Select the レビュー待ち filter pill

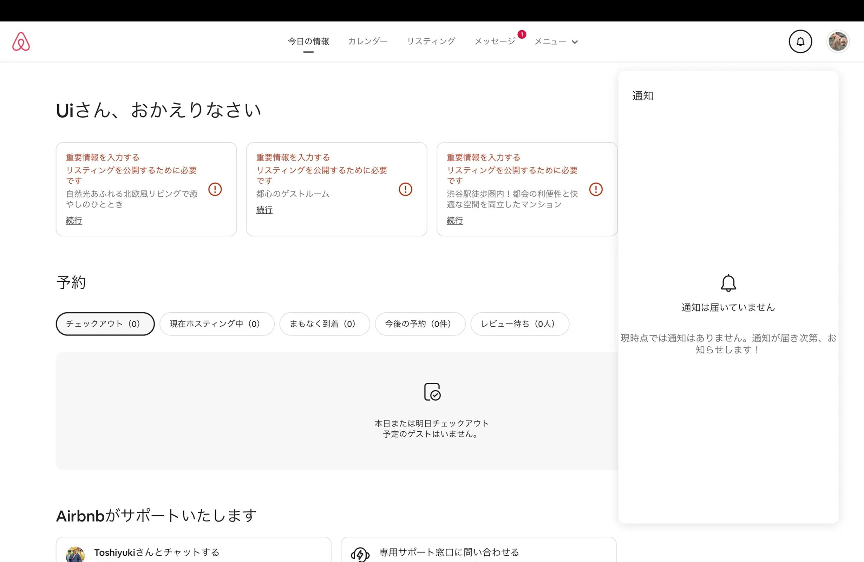click(519, 324)
